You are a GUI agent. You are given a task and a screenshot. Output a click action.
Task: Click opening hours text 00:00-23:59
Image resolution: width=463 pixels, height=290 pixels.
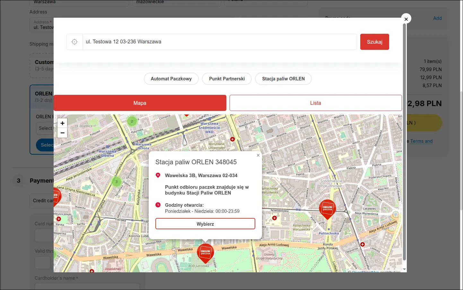tap(228, 211)
